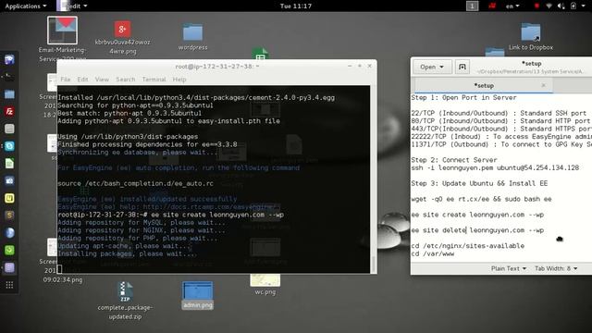
Task: Click 'cd /var/www' line in gedit
Action: pos(432,253)
